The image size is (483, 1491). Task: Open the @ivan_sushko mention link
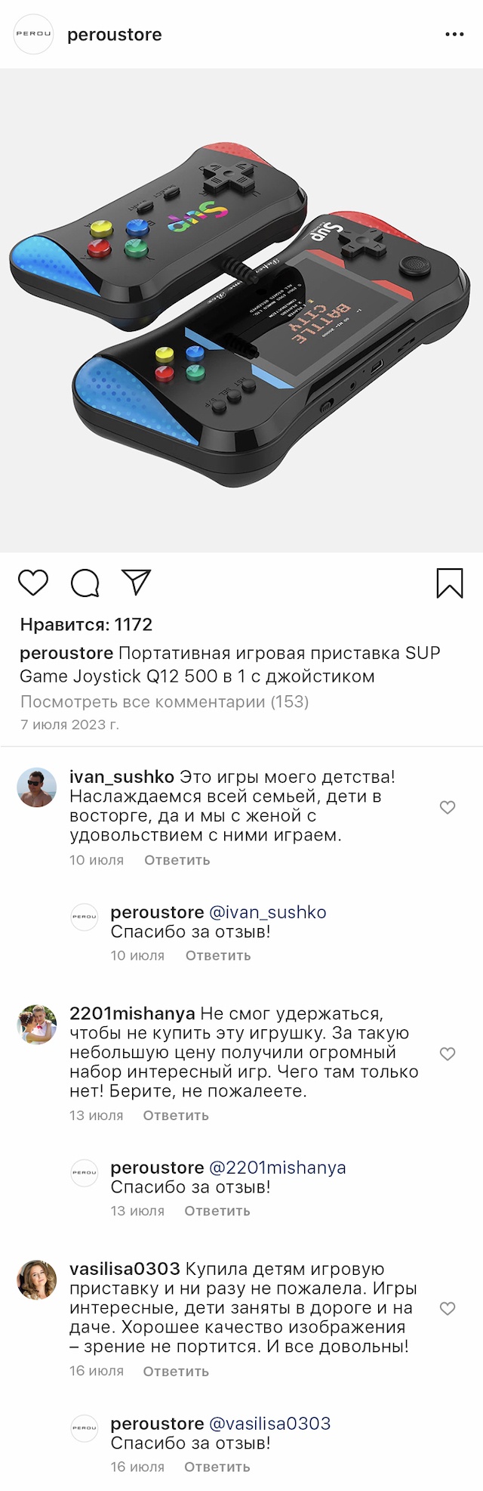(x=268, y=912)
